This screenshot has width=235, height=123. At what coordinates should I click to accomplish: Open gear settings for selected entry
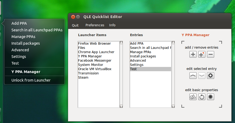point(210,76)
